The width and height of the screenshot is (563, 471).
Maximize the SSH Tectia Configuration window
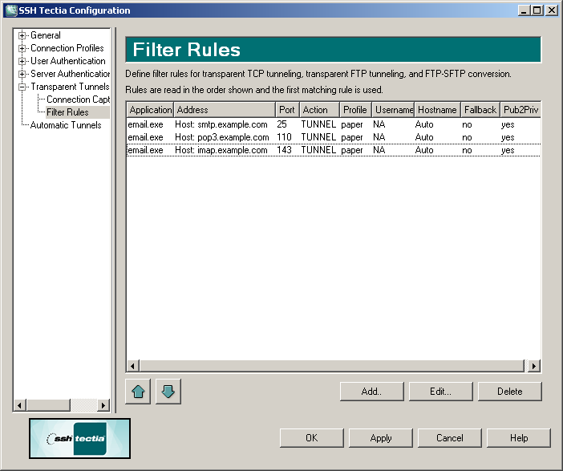coord(537,10)
